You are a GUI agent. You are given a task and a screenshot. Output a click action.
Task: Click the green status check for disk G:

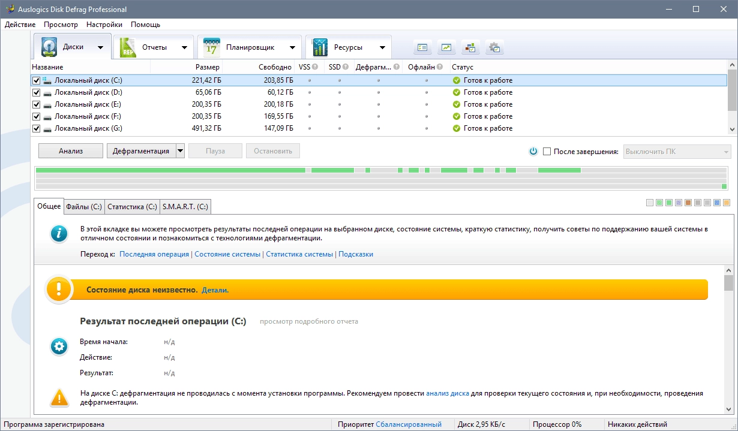(x=457, y=128)
